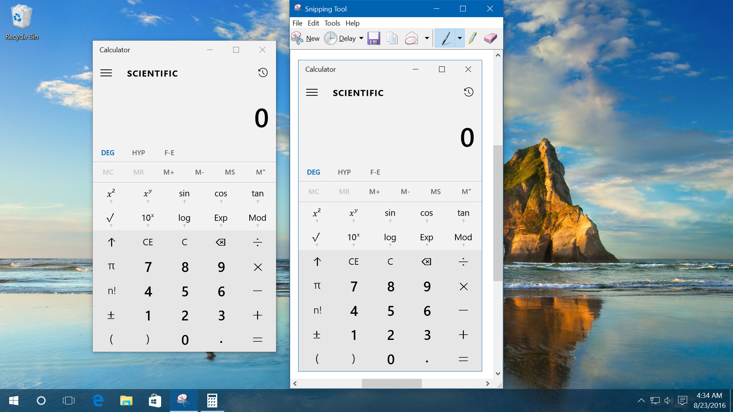
Task: Click the MS memory store button
Action: tap(230, 172)
